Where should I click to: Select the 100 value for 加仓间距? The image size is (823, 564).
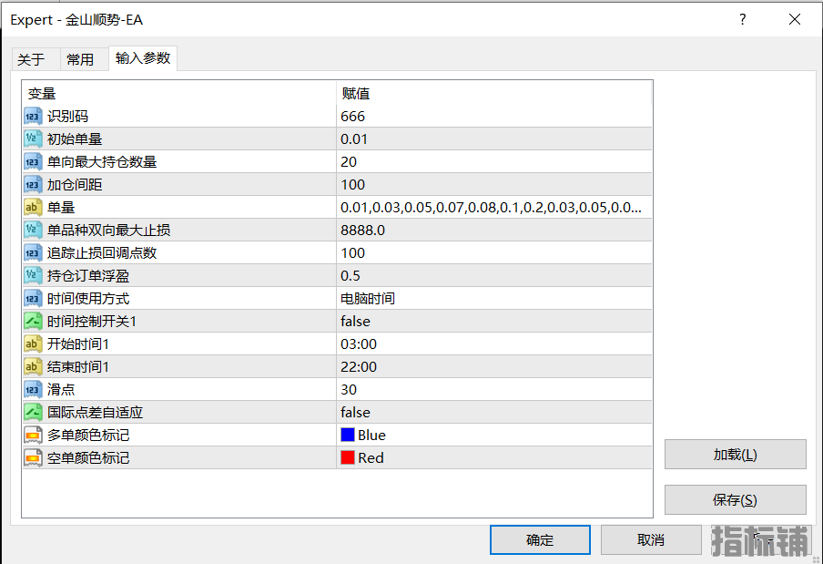(x=352, y=184)
